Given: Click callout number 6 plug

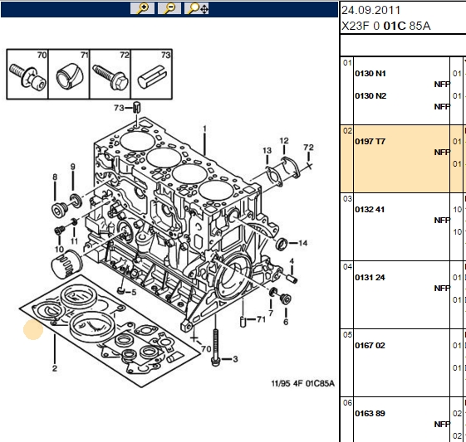Looking at the screenshot, I should (286, 322).
